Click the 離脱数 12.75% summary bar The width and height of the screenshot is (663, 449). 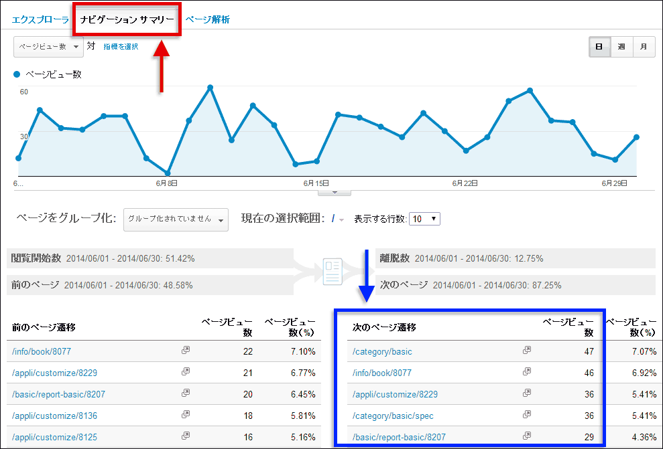click(x=516, y=258)
